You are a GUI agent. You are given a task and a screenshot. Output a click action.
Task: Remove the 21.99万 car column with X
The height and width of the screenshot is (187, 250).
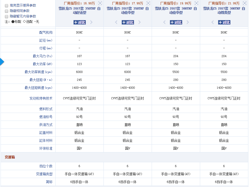[x=245, y=3]
